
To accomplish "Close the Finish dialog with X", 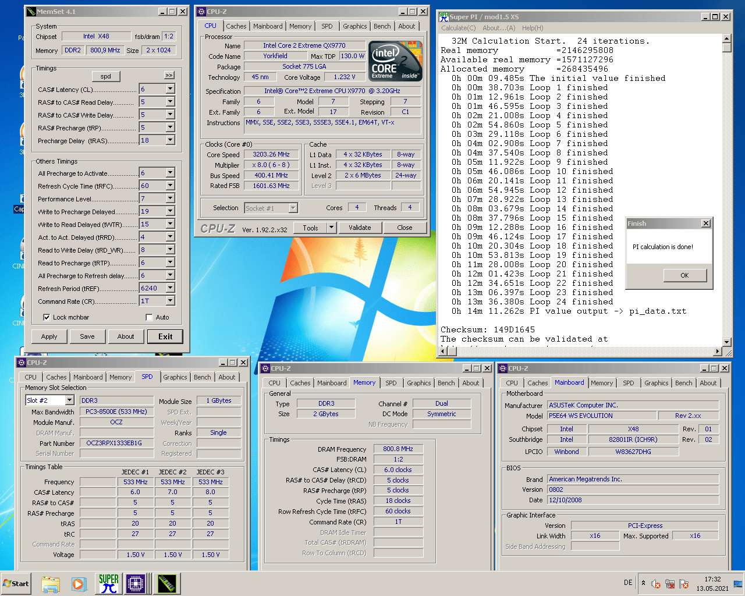I will coord(705,223).
